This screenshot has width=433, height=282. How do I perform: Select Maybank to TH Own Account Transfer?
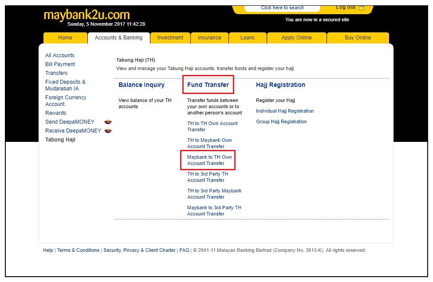[209, 160]
